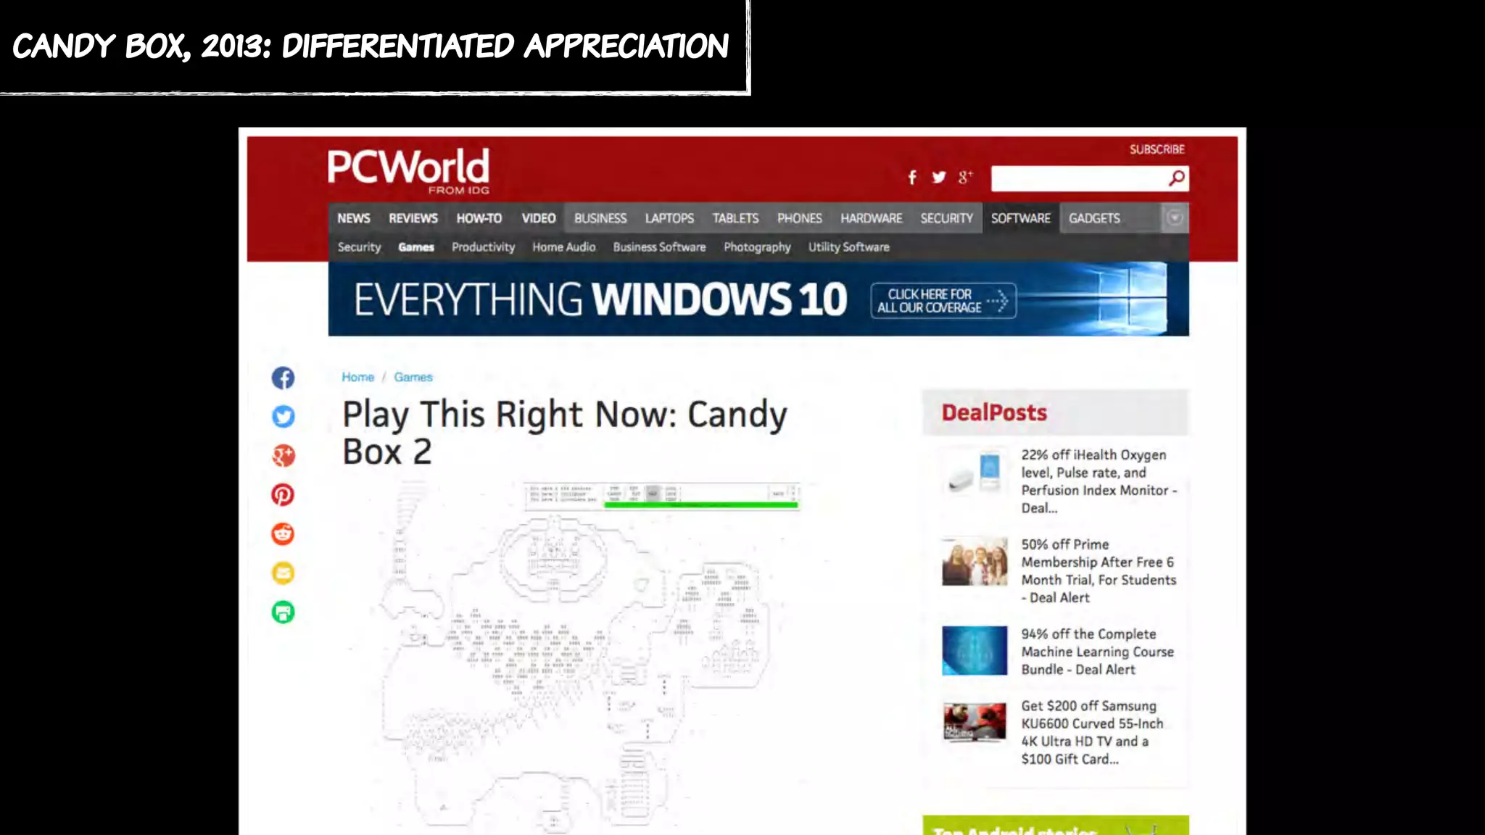Click the 'Play This Right Now: Candy Box 2' headline
Screen dimensions: 1485x835
[565, 433]
